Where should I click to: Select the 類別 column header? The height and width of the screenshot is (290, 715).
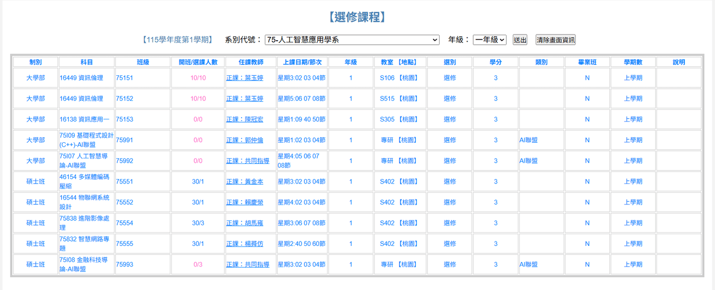click(541, 62)
